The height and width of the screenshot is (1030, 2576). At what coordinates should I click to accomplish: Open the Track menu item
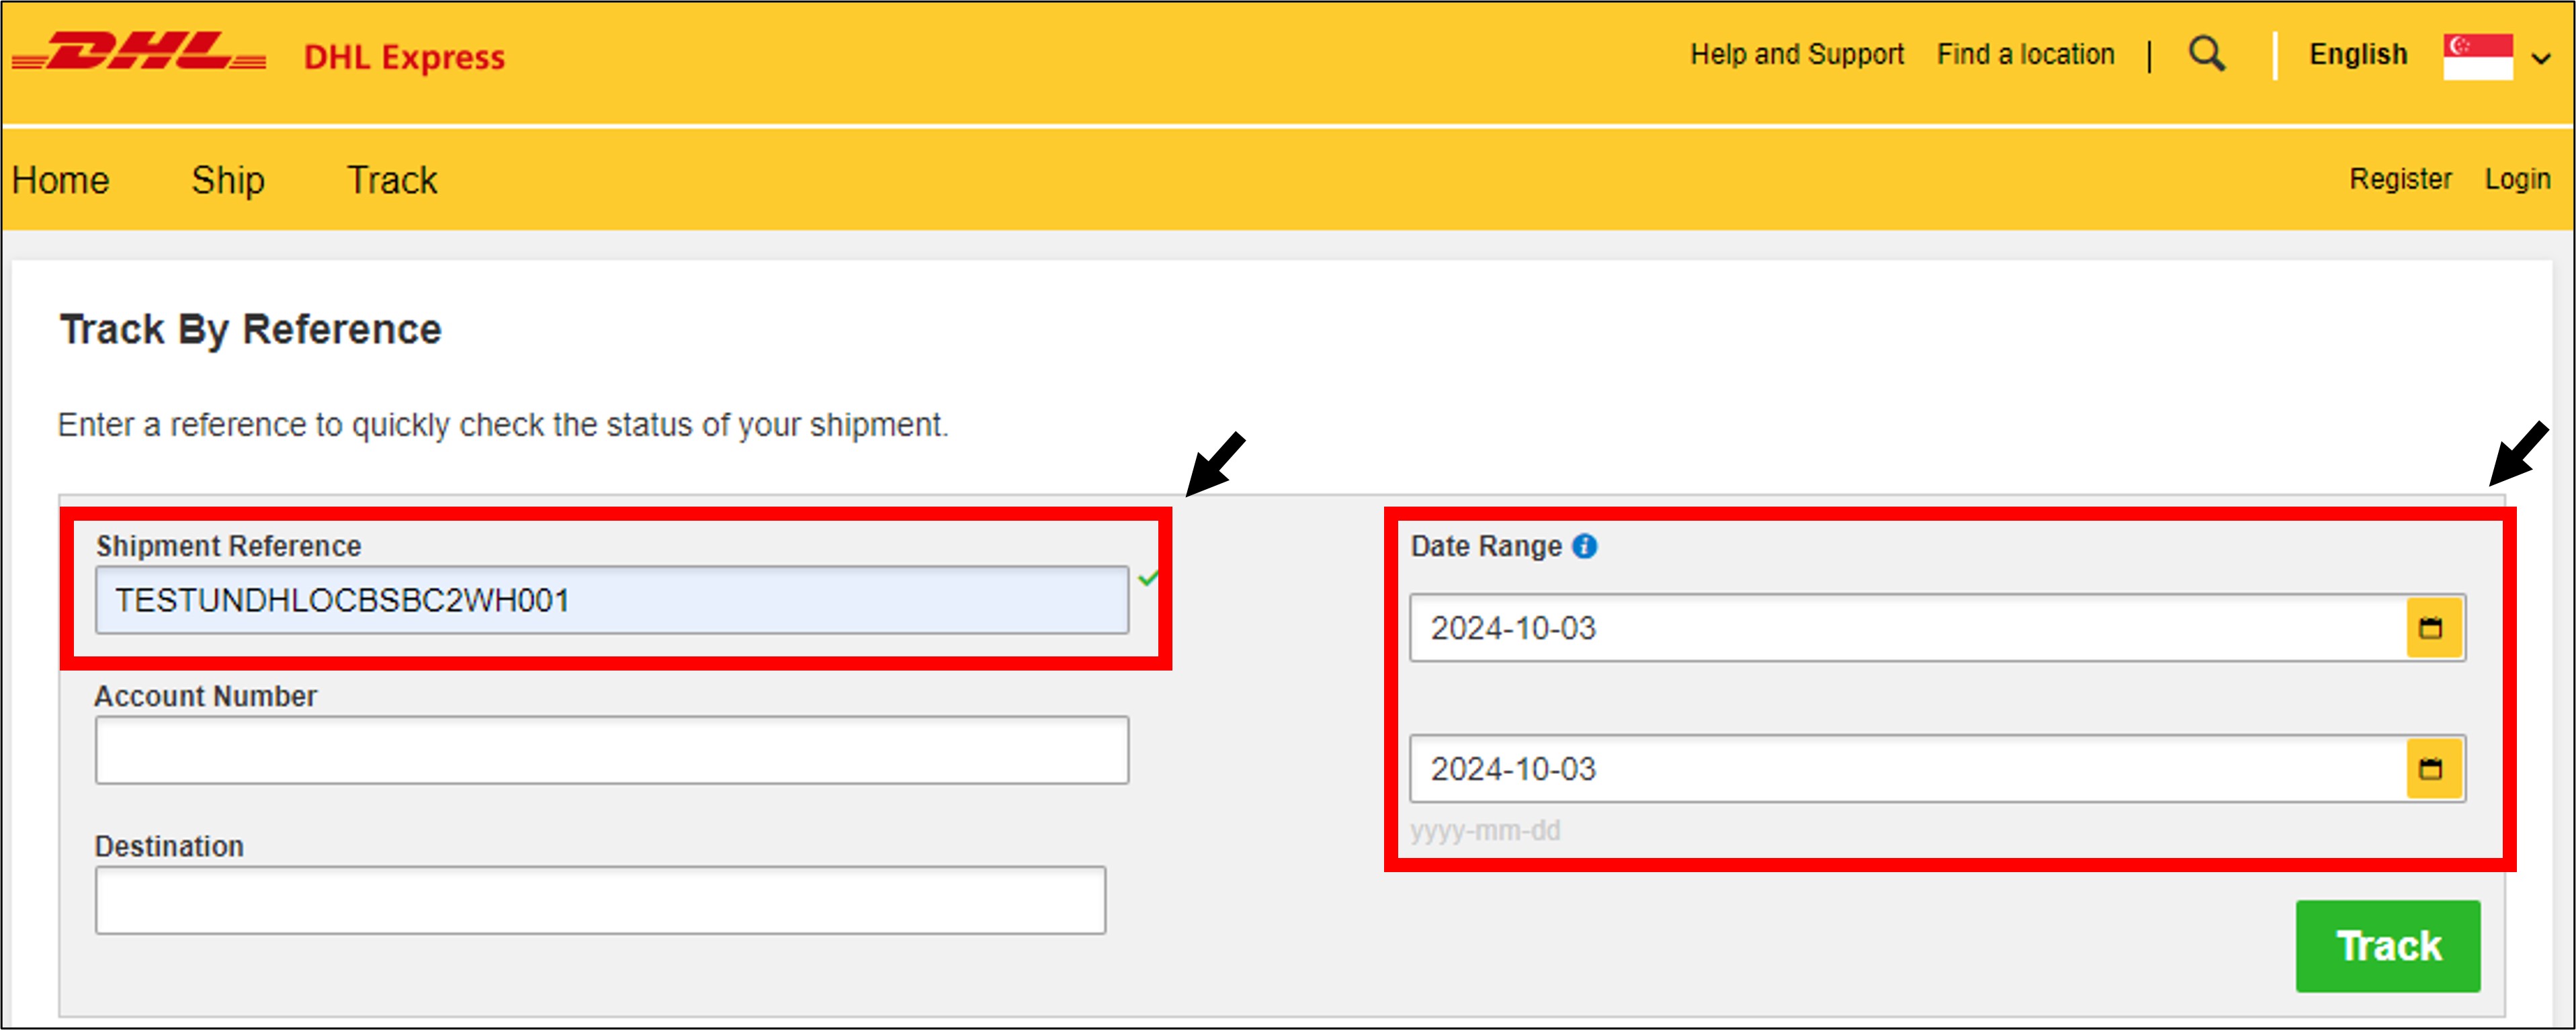392,180
